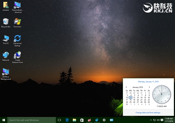
Task: Select the Network desktop icon
Action: pyautogui.click(x=6, y=56)
